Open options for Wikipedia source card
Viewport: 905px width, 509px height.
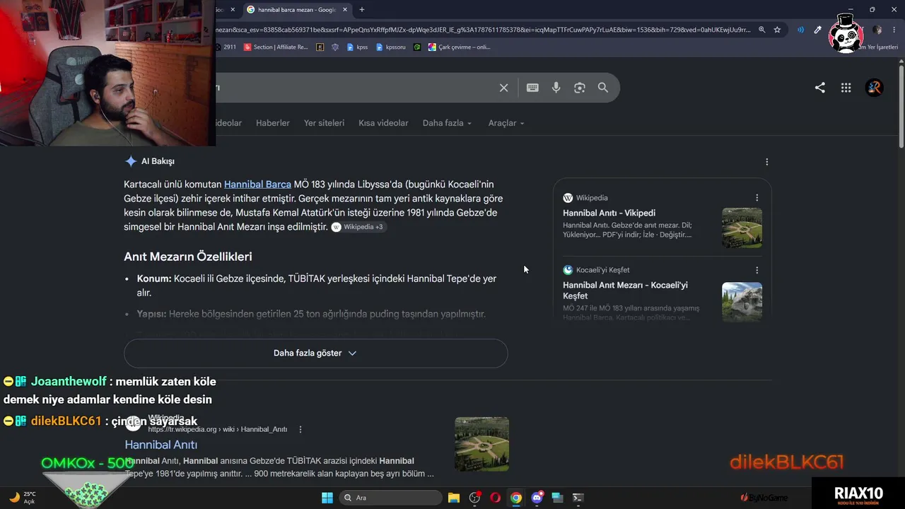click(x=757, y=198)
